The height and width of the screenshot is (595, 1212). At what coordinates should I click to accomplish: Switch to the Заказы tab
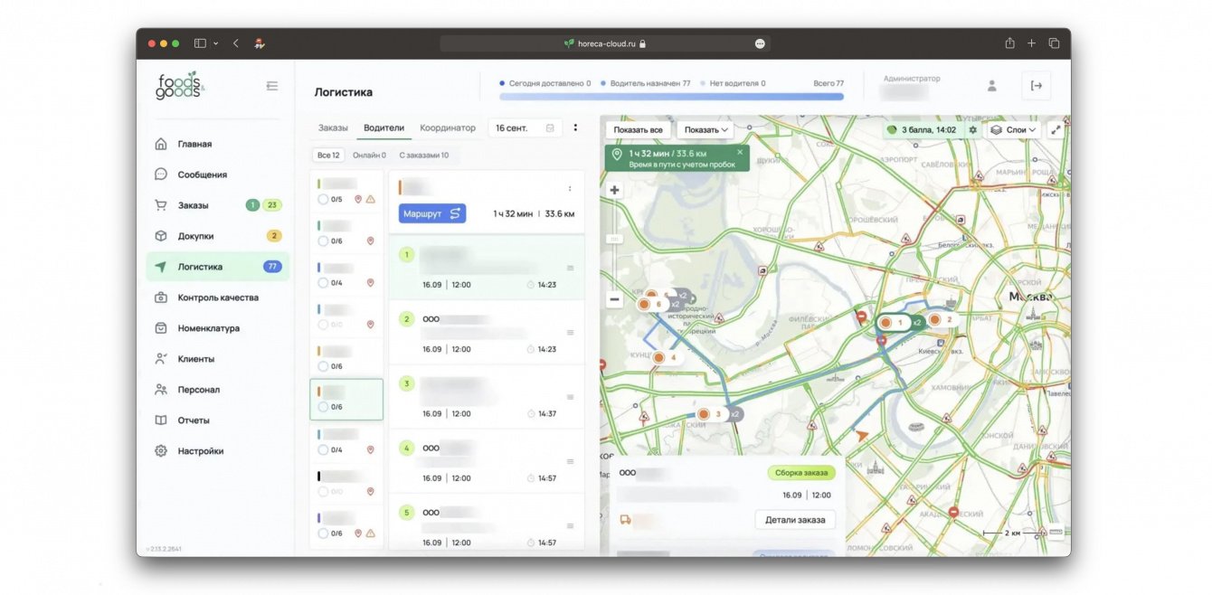click(333, 128)
